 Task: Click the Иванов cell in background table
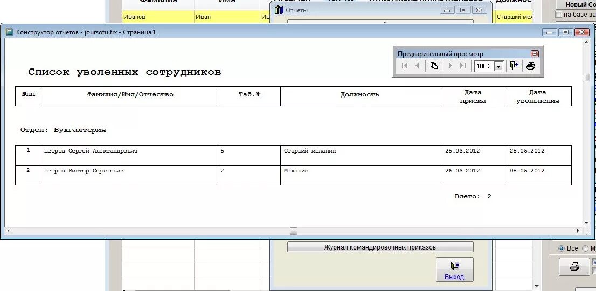click(158, 17)
